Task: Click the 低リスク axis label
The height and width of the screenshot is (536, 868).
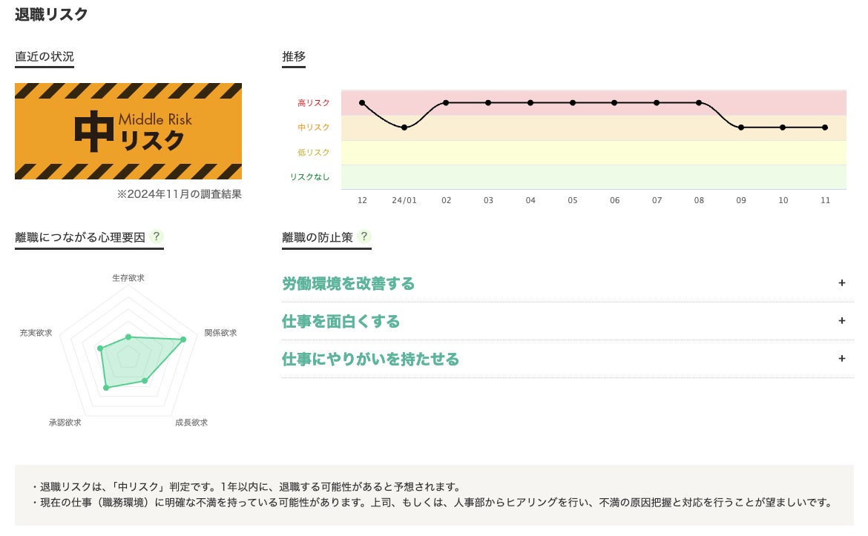Action: coord(313,152)
